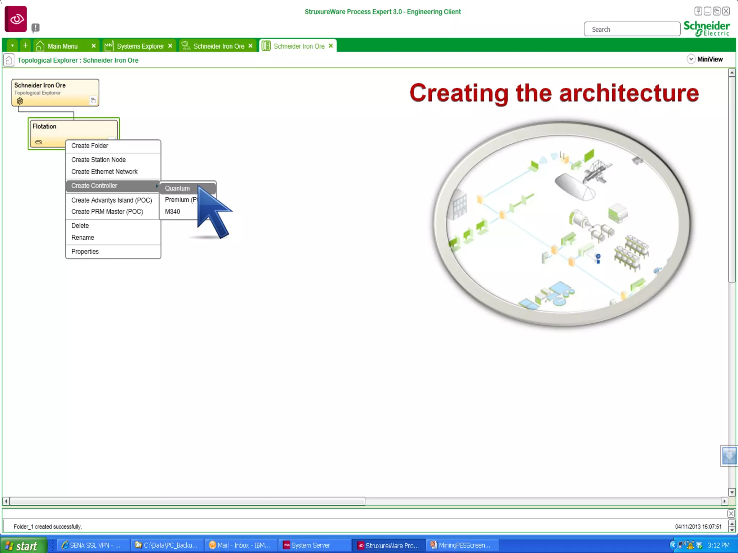
Task: Click Properties in the context menu
Action: (85, 252)
